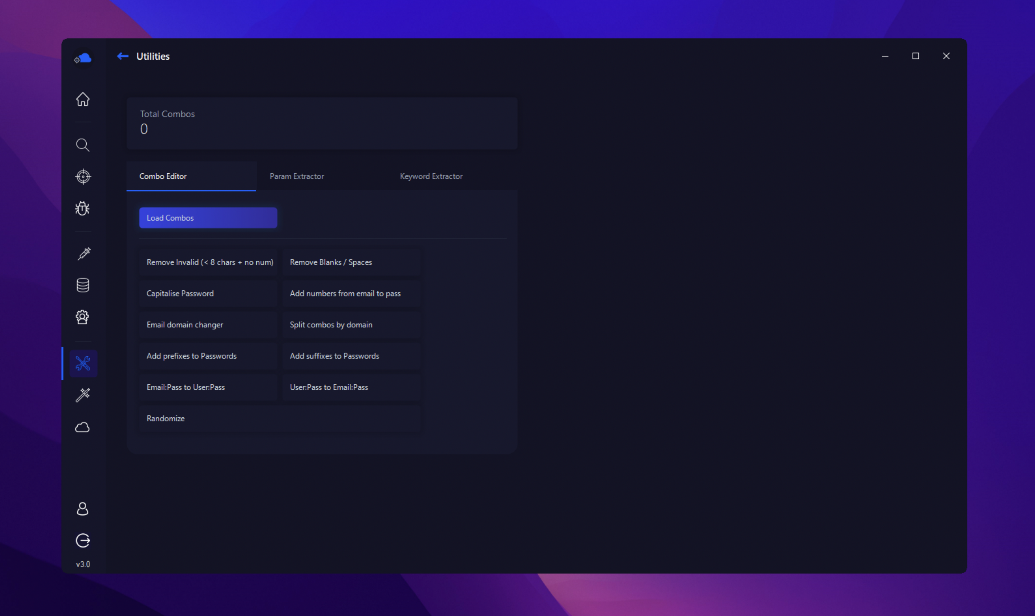
Task: Open the gear settings sidebar icon
Action: 83,317
